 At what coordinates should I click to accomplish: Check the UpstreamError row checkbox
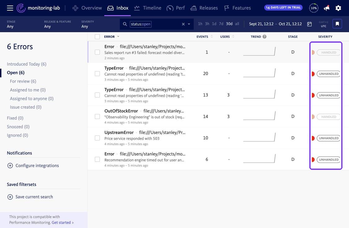97,138
